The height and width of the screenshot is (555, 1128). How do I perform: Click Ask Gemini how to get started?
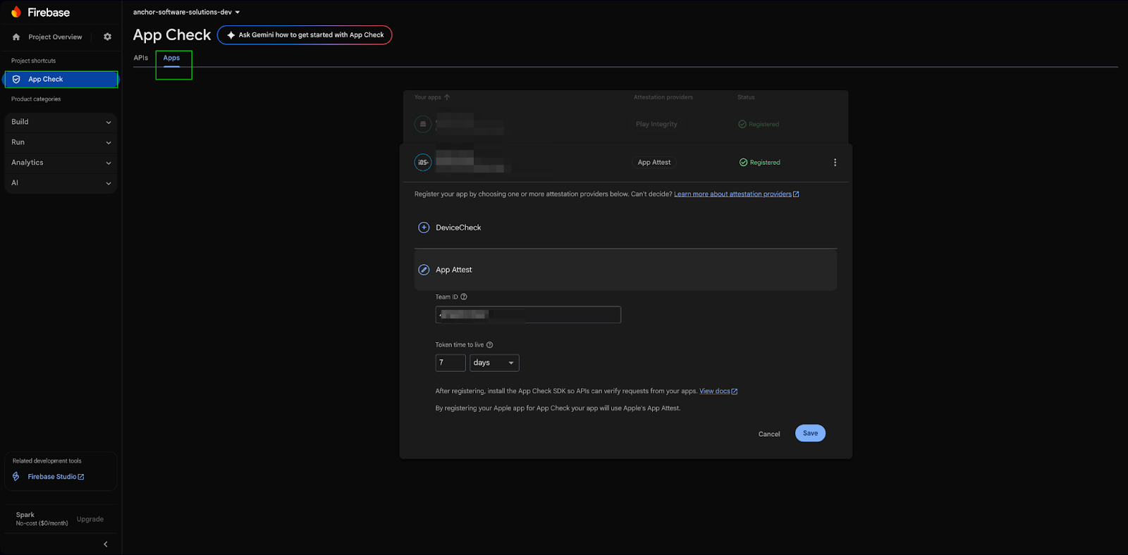click(x=305, y=35)
